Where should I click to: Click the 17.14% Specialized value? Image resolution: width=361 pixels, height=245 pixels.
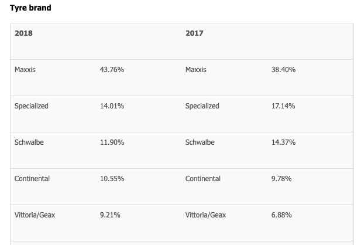pos(283,106)
